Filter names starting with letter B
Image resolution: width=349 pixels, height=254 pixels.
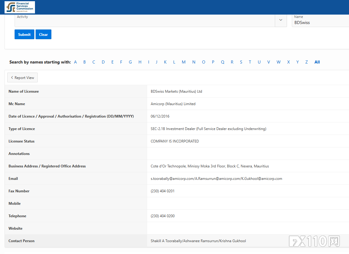point(85,62)
